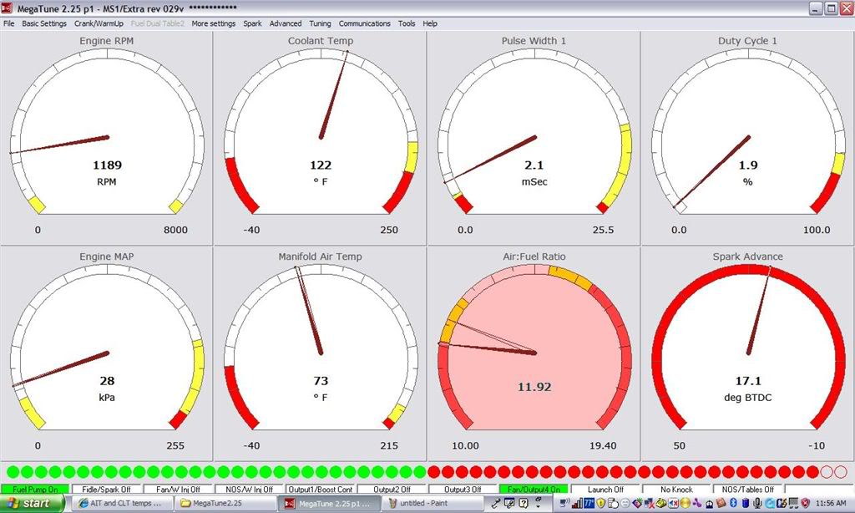
Task: Open the File menu
Action: pos(8,23)
